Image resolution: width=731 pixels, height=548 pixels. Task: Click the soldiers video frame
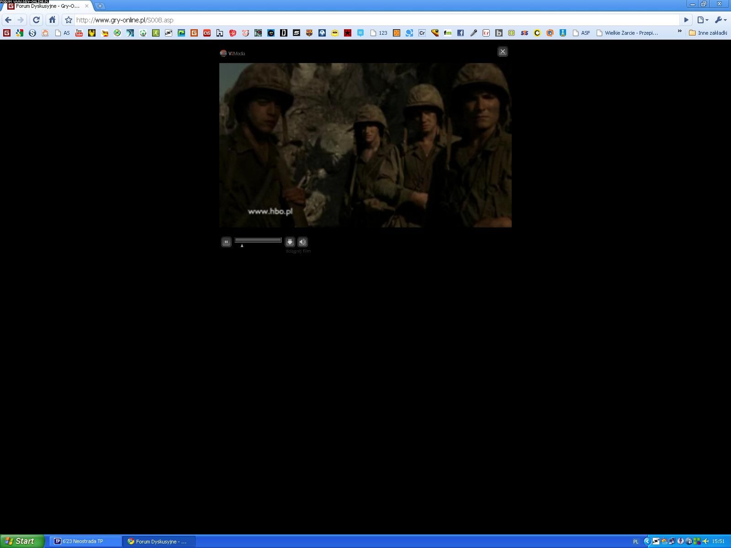tap(365, 145)
